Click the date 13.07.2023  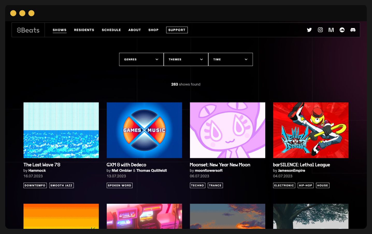116,176
